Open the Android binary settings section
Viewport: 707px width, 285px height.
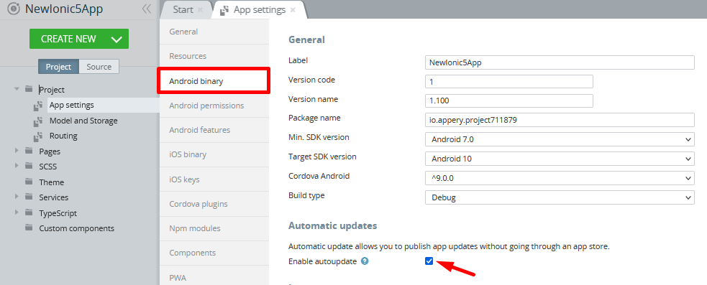pos(214,81)
